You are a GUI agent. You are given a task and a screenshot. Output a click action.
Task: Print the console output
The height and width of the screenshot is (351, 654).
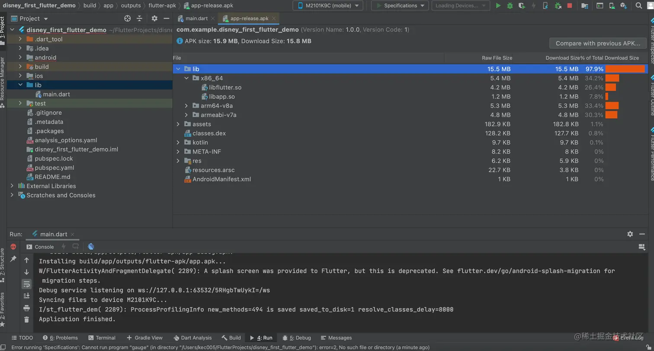[x=27, y=308]
